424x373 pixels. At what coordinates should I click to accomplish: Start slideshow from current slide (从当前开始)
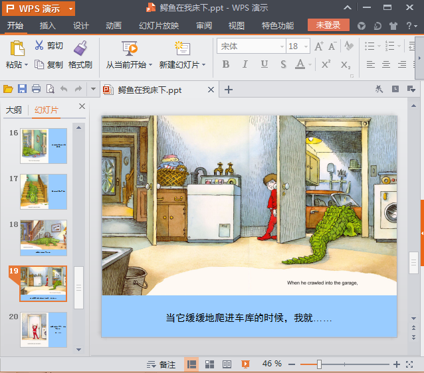[130, 48]
